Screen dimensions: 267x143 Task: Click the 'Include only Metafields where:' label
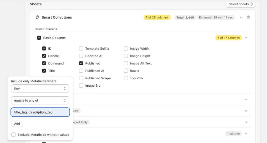click(x=34, y=81)
